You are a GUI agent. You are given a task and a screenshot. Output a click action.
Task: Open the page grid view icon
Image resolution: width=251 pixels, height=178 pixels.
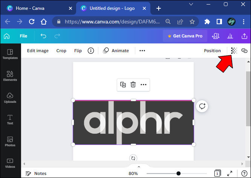click(x=217, y=173)
